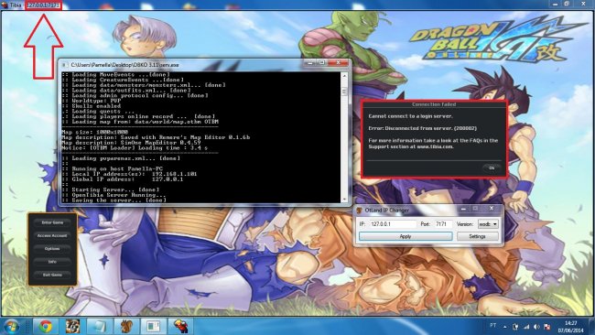The image size is (595, 335).
Task: Close the OtLand IP Changer window
Action: (x=491, y=209)
